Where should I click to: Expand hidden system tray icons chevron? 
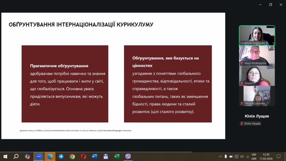coord(220,157)
